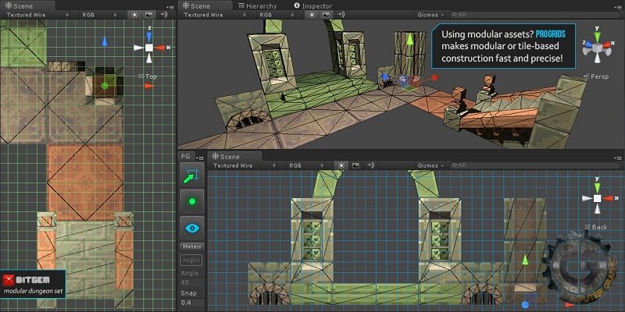The height and width of the screenshot is (312, 625).
Task: Toggle scene lighting sun icon in bottom panel
Action: point(341,165)
